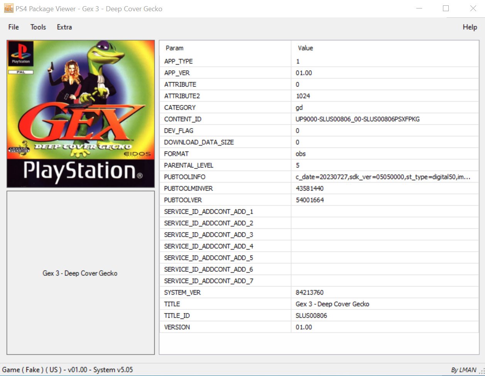Open the Help menu

point(470,27)
